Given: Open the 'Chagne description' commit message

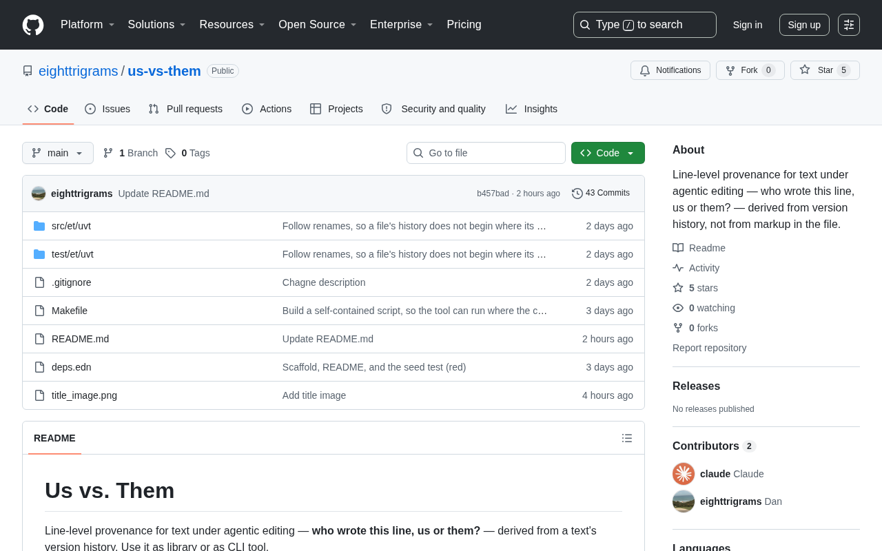Looking at the screenshot, I should (x=324, y=282).
